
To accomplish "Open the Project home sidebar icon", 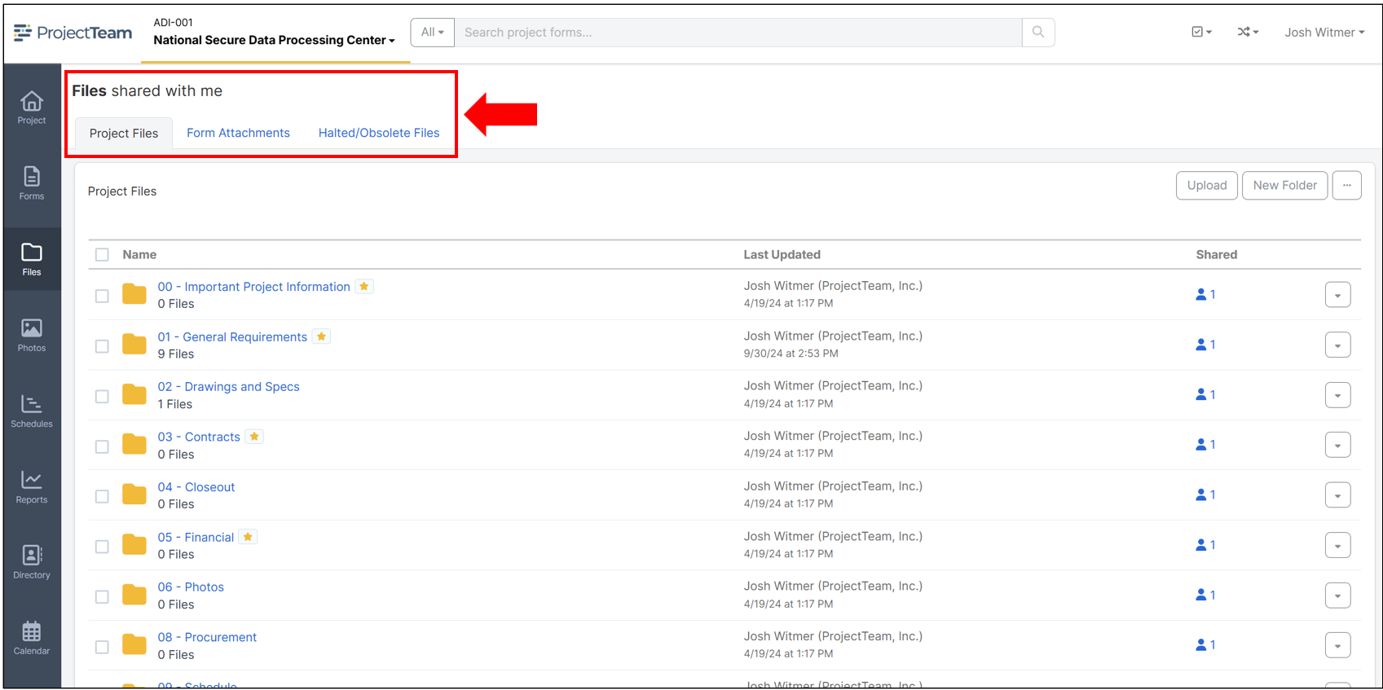I will tap(32, 108).
